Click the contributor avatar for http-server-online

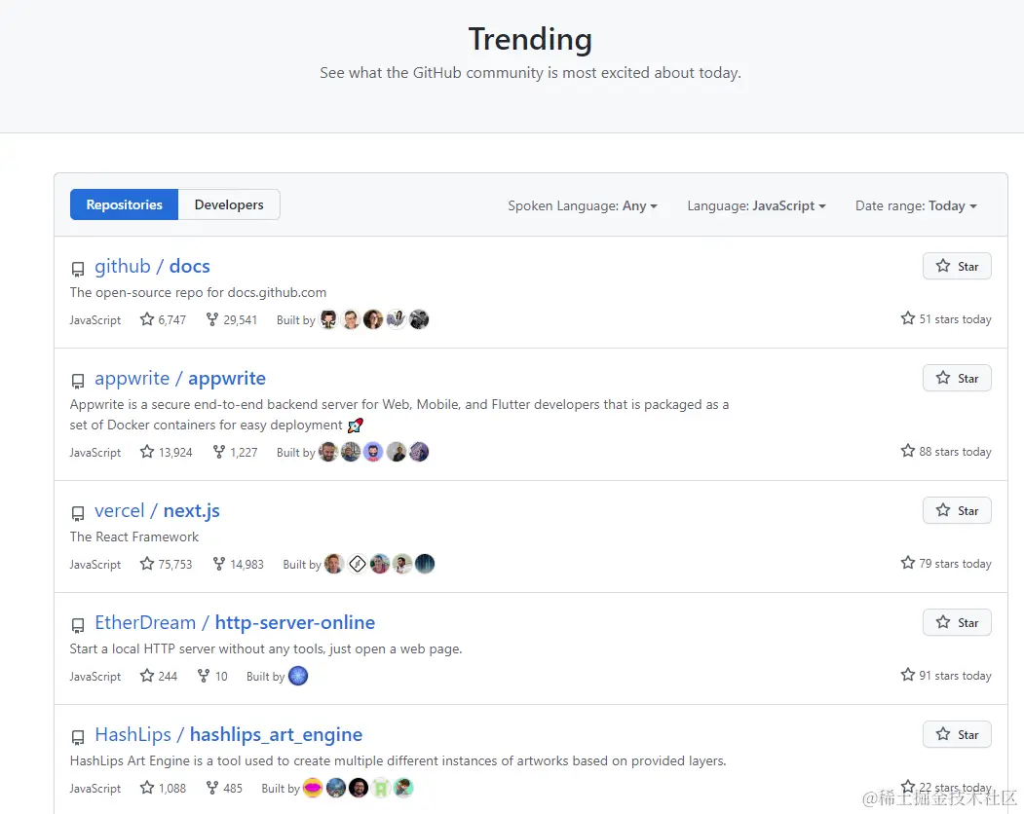click(298, 676)
